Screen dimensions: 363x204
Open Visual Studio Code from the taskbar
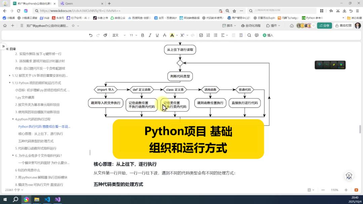pyautogui.click(x=47, y=199)
